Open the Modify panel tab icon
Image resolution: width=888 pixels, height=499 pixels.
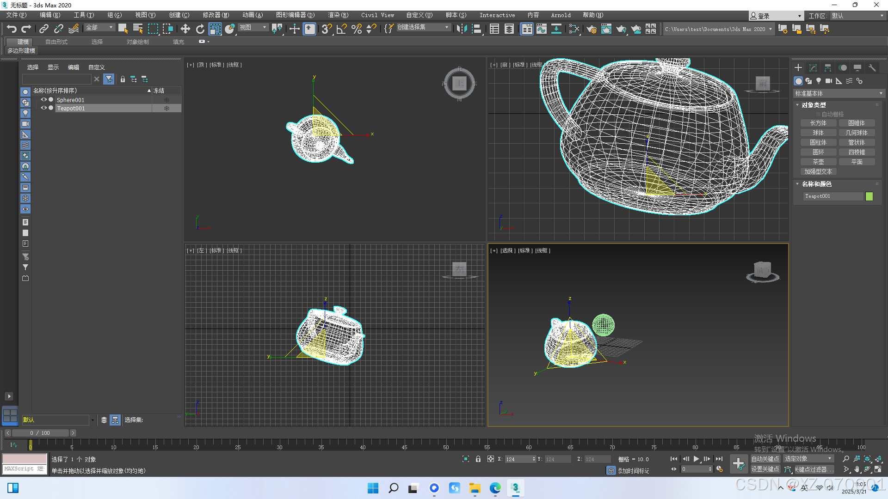813,68
